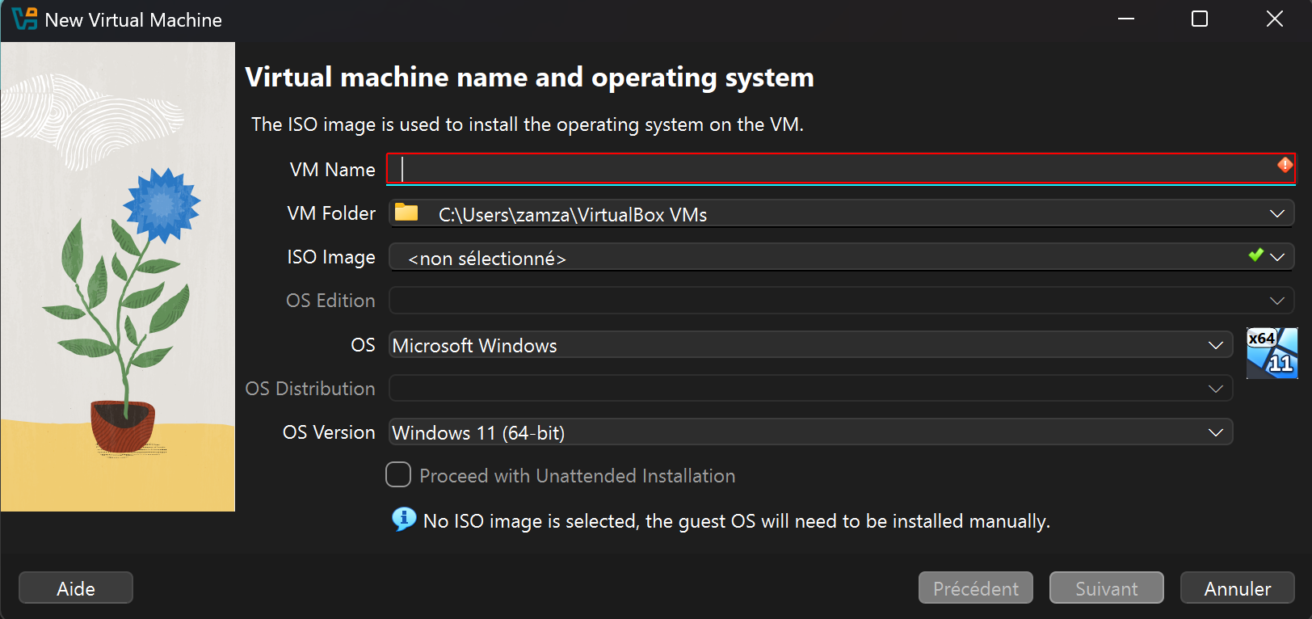Close the New Virtual Machine window
This screenshot has height=619, width=1312.
pos(1274,19)
